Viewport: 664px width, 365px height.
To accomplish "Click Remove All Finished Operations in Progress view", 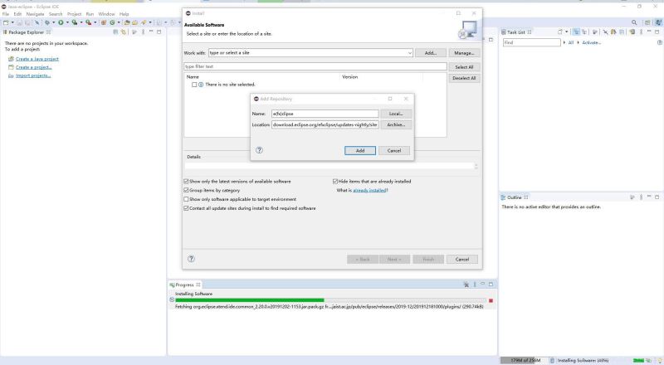I will coord(466,285).
